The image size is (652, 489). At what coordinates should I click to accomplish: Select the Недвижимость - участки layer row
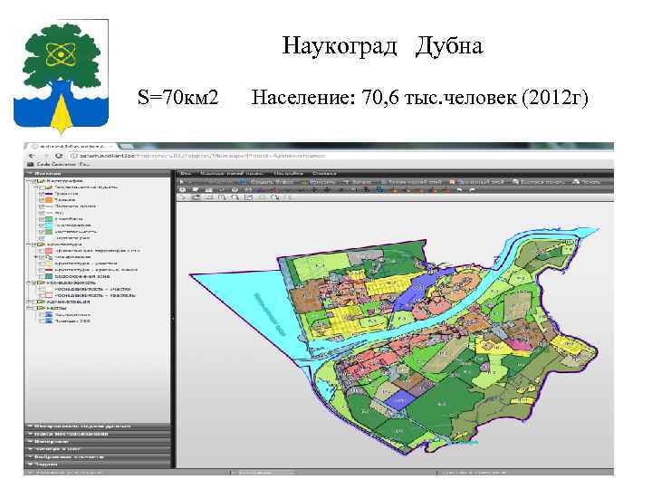pyautogui.click(x=92, y=289)
